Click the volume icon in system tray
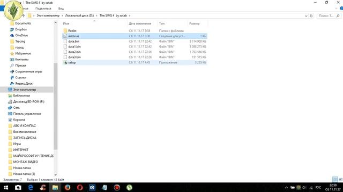Viewport: 343px width, 192px height. tap(304, 188)
